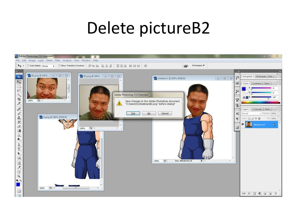Select the History Brush tool
This screenshot has height=223, width=297.
[x=19, y=122]
